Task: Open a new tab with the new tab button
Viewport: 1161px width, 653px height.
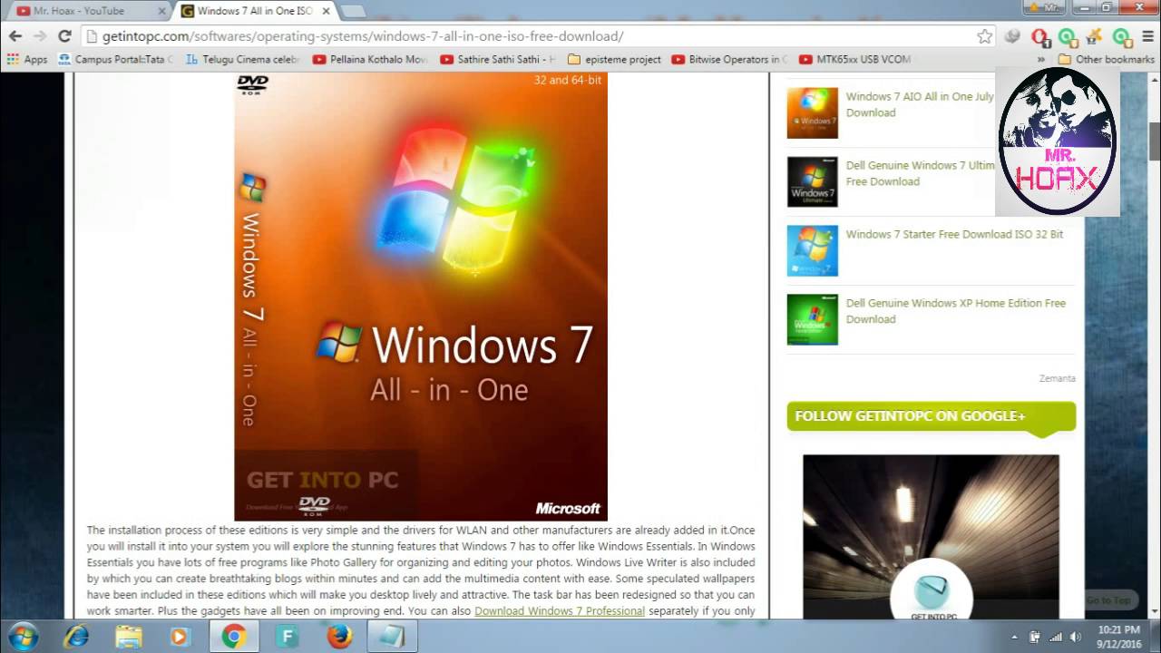Action: 353,12
